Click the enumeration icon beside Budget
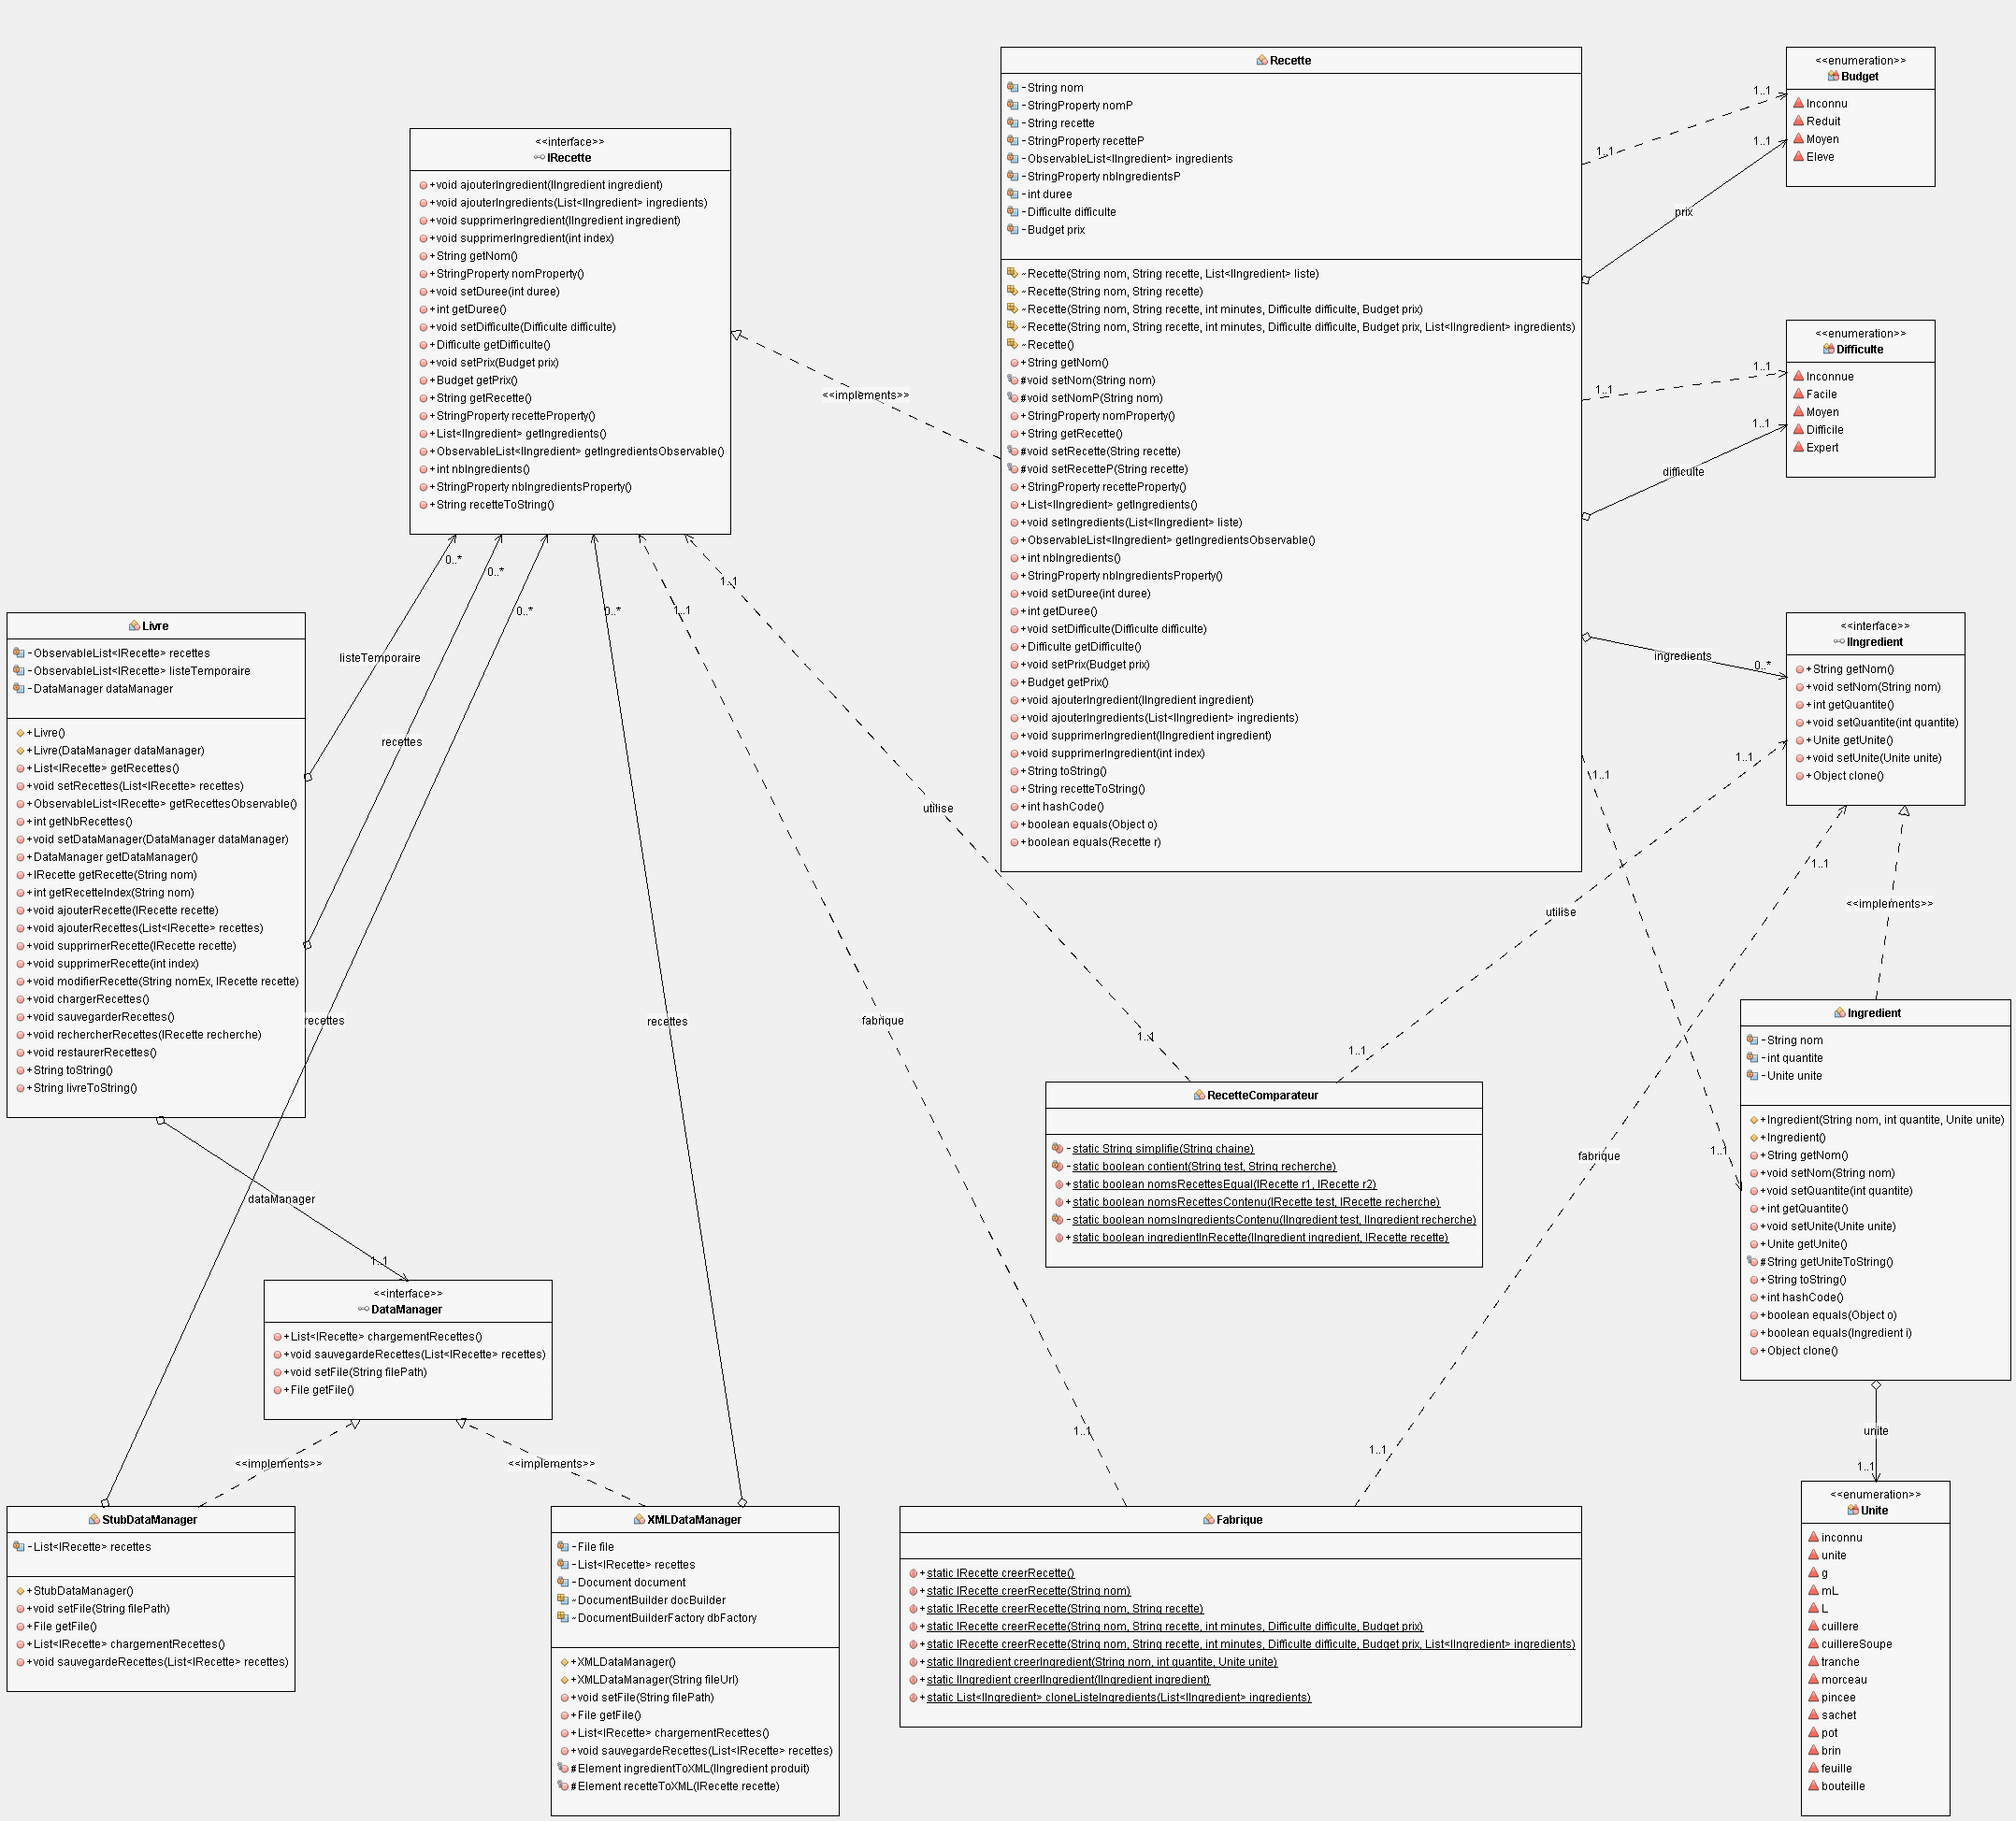The width and height of the screenshot is (2016, 1821). pyautogui.click(x=1833, y=77)
